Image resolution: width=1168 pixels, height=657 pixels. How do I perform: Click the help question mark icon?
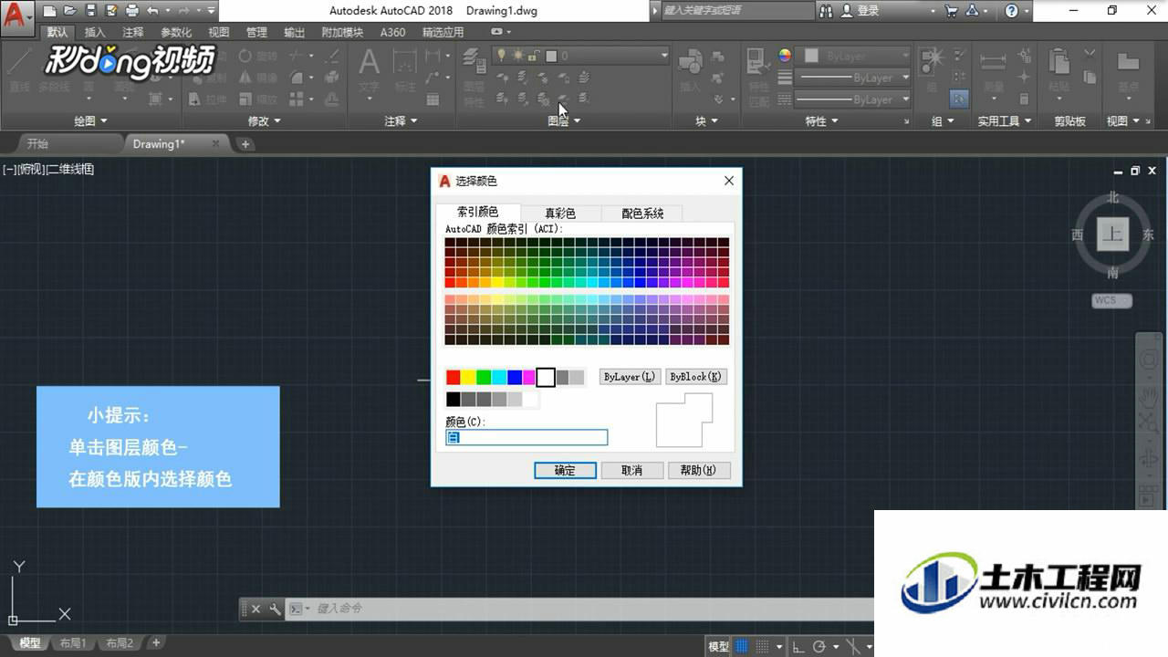pyautogui.click(x=1012, y=11)
